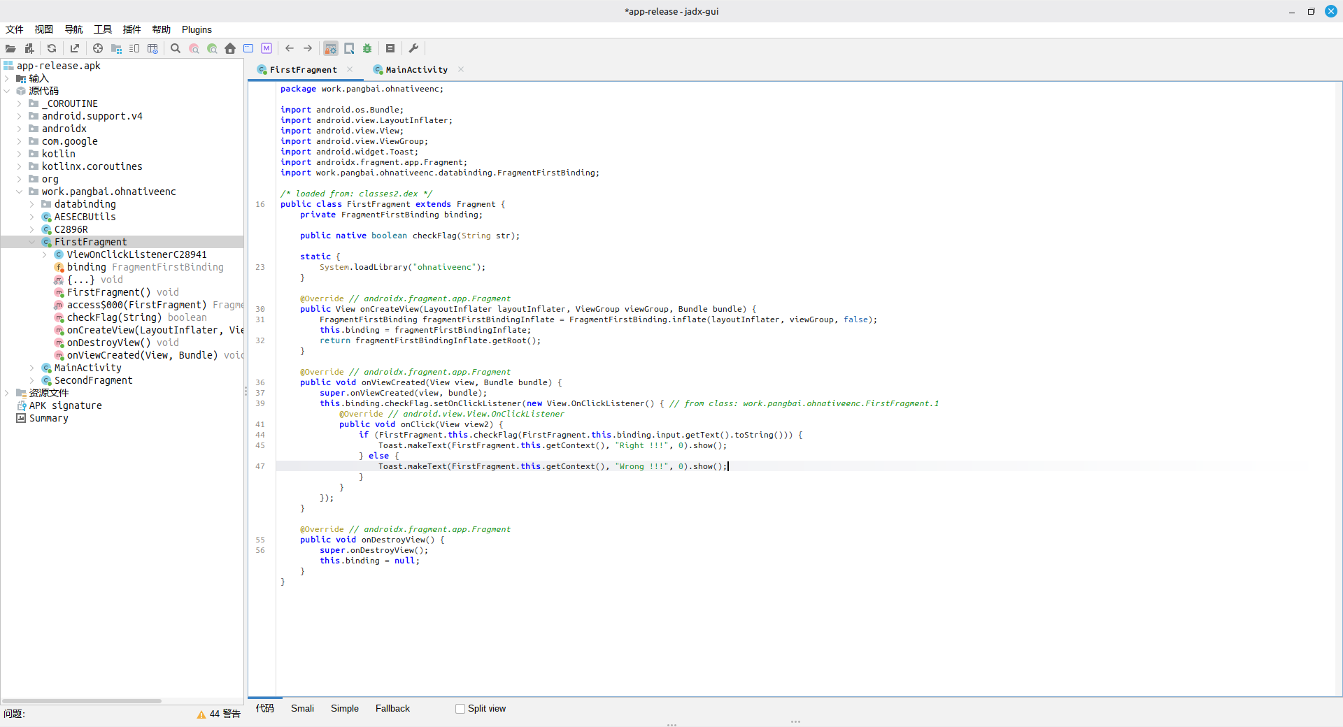Collapse the FirstFragment tree node
1343x727 pixels.
click(x=32, y=242)
